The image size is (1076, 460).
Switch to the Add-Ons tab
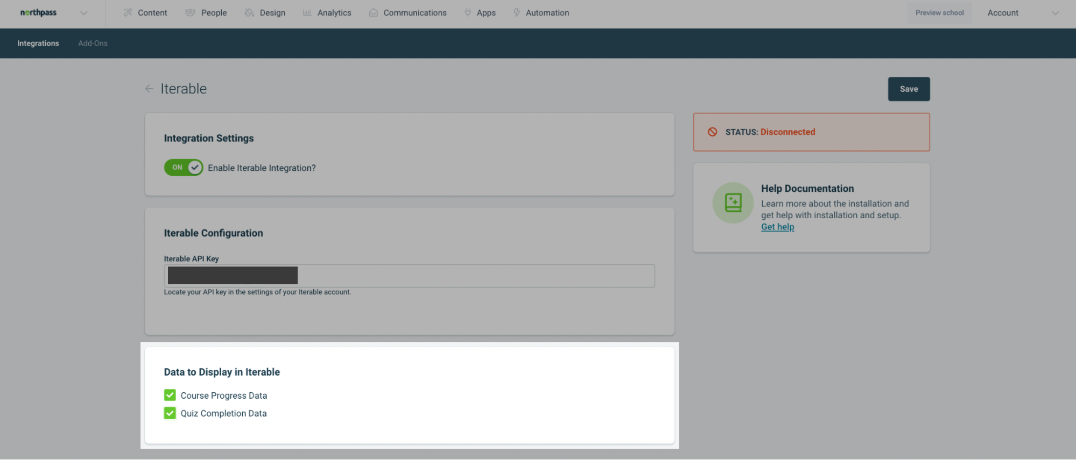[93, 43]
